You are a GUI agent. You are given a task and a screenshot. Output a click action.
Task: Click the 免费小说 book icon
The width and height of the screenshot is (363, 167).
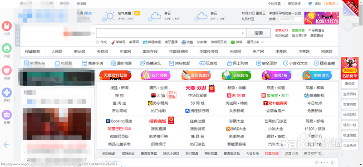pos(85,63)
